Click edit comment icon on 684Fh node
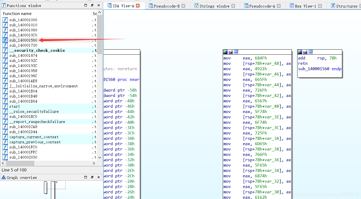The image size is (361, 199). click(231, 52)
